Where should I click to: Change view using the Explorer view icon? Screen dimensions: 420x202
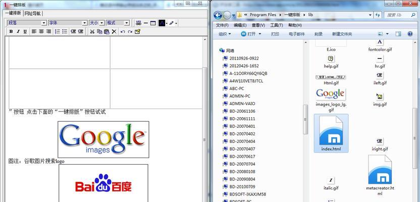pos(381,34)
